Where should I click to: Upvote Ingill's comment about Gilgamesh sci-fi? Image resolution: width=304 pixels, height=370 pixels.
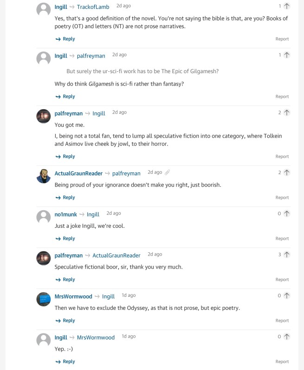point(286,55)
